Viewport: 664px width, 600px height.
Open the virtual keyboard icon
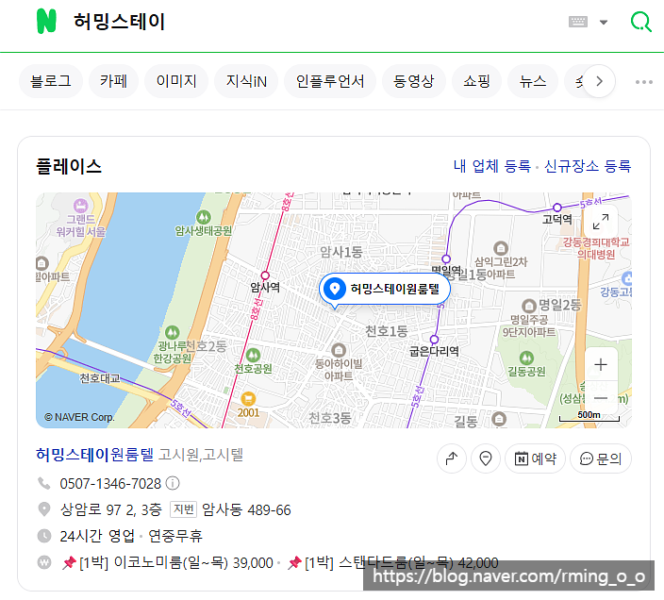(x=577, y=22)
